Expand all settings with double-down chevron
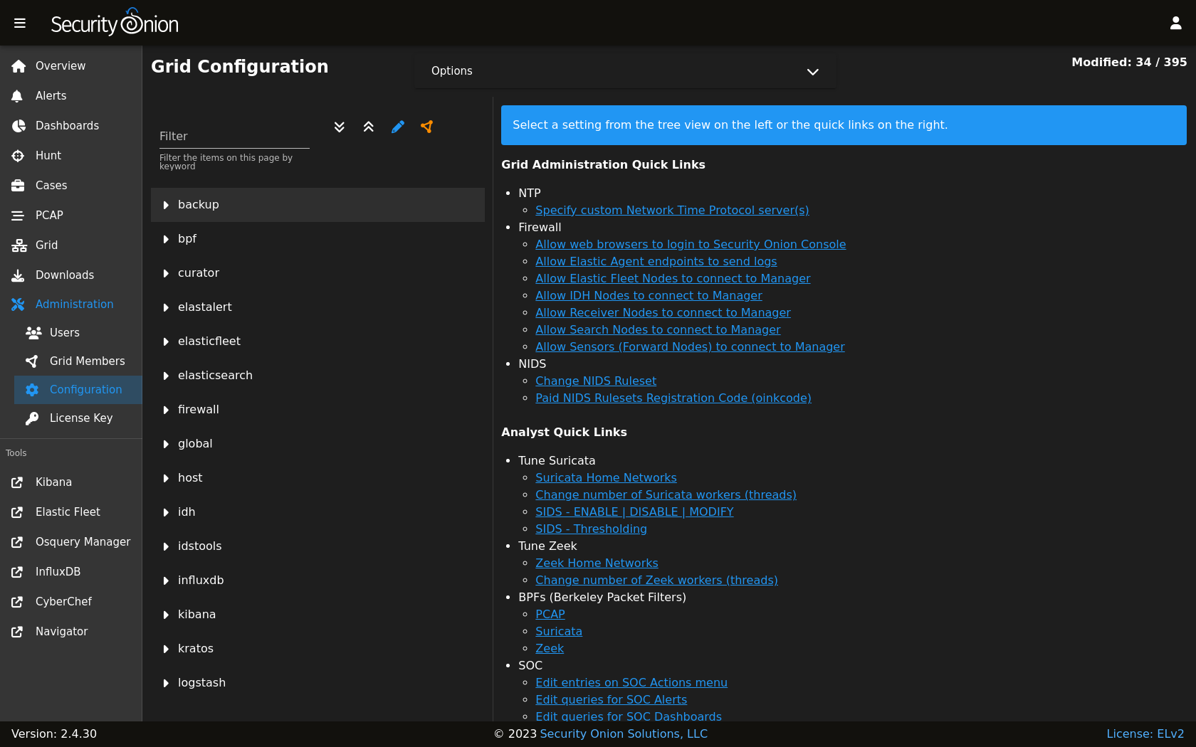The height and width of the screenshot is (747, 1196). click(x=340, y=127)
